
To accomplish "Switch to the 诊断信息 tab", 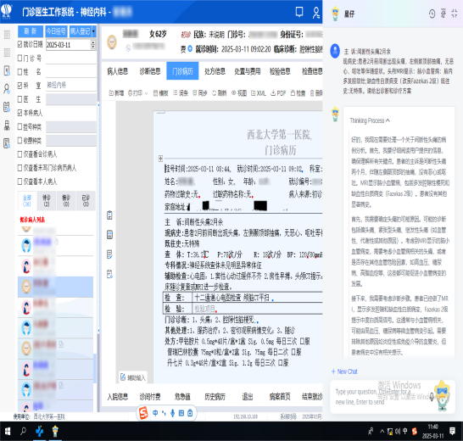I will tap(150, 71).
